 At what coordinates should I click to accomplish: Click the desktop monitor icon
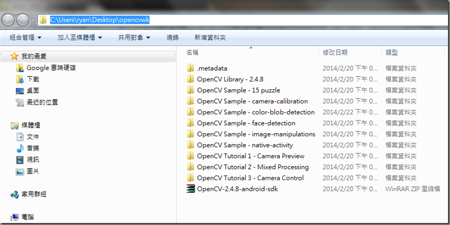[20, 91]
